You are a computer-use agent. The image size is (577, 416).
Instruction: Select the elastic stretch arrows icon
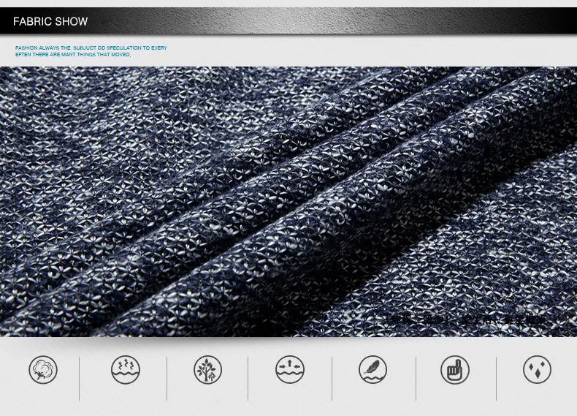(x=290, y=369)
